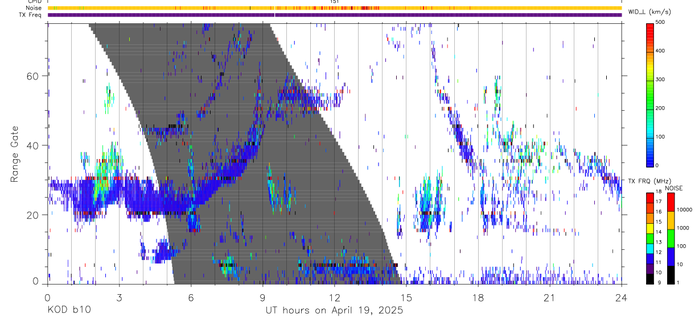The width and height of the screenshot is (699, 322).
Task: Click the 'TX Freq' label at top left
Action: click(x=30, y=15)
